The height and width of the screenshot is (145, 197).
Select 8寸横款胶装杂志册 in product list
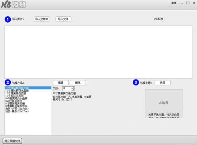click(28, 106)
